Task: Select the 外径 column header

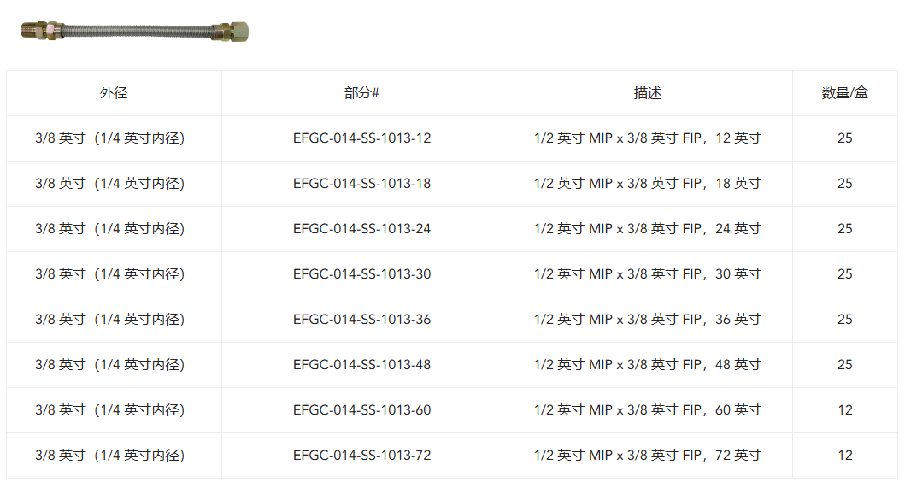Action: [114, 93]
